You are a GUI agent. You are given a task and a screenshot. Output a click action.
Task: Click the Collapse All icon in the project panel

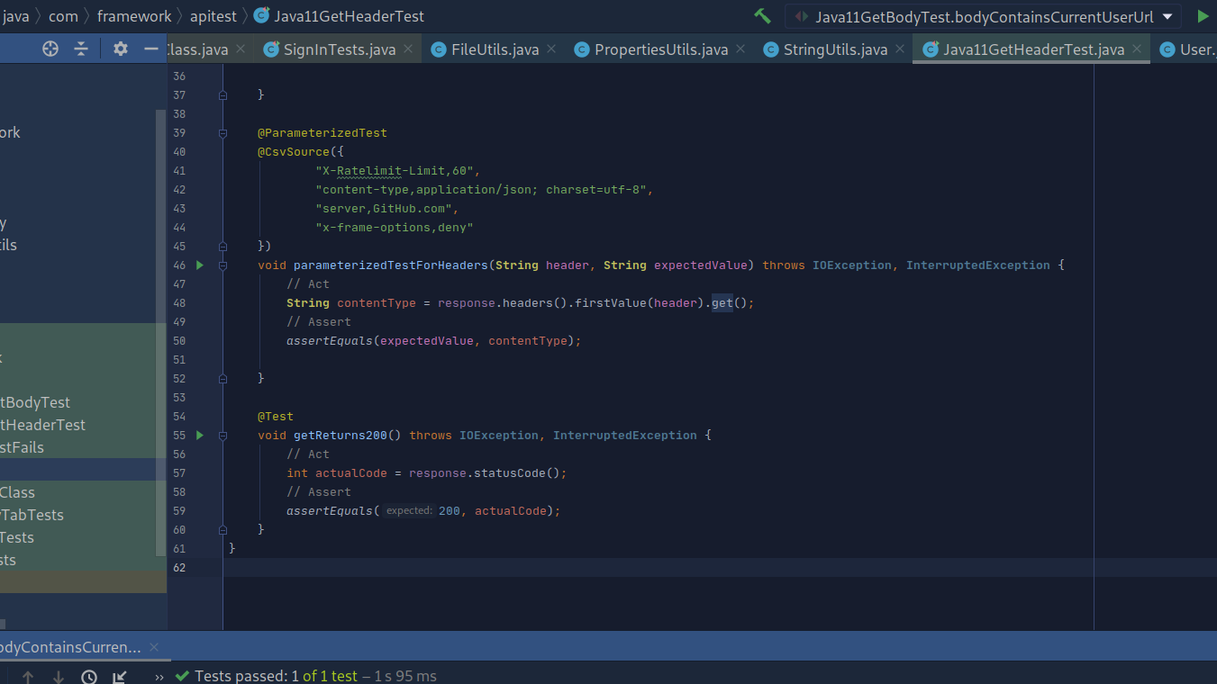coord(81,49)
